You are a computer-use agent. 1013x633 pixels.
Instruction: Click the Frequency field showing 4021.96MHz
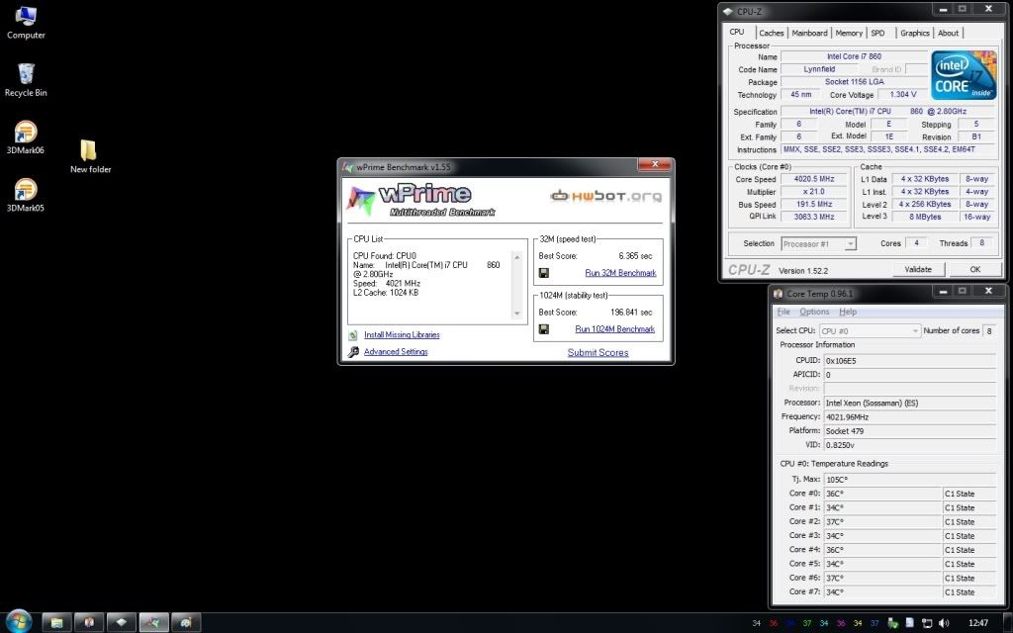tap(910, 416)
